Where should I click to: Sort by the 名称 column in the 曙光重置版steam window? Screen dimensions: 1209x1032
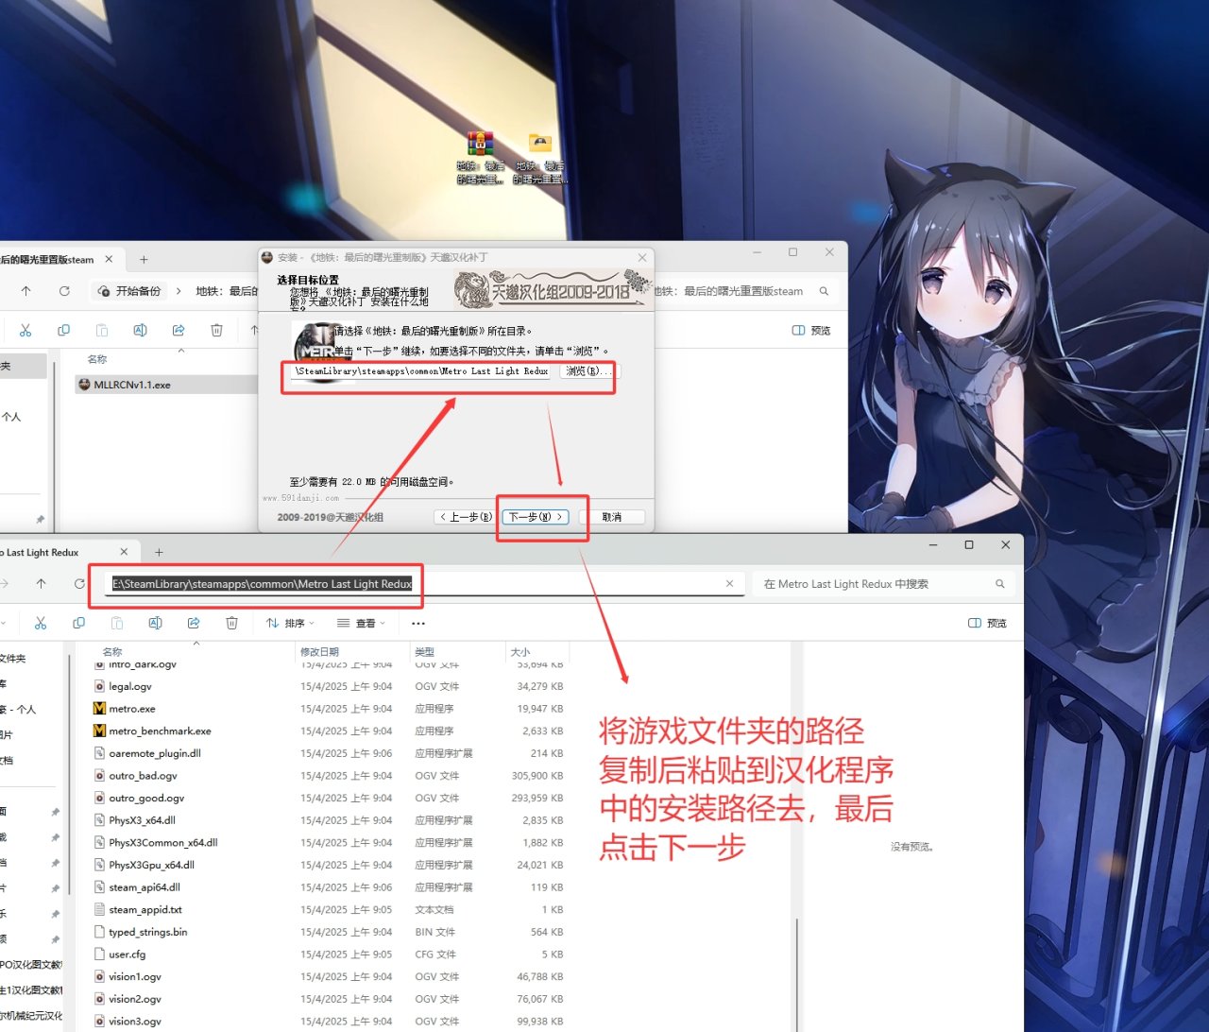point(97,359)
